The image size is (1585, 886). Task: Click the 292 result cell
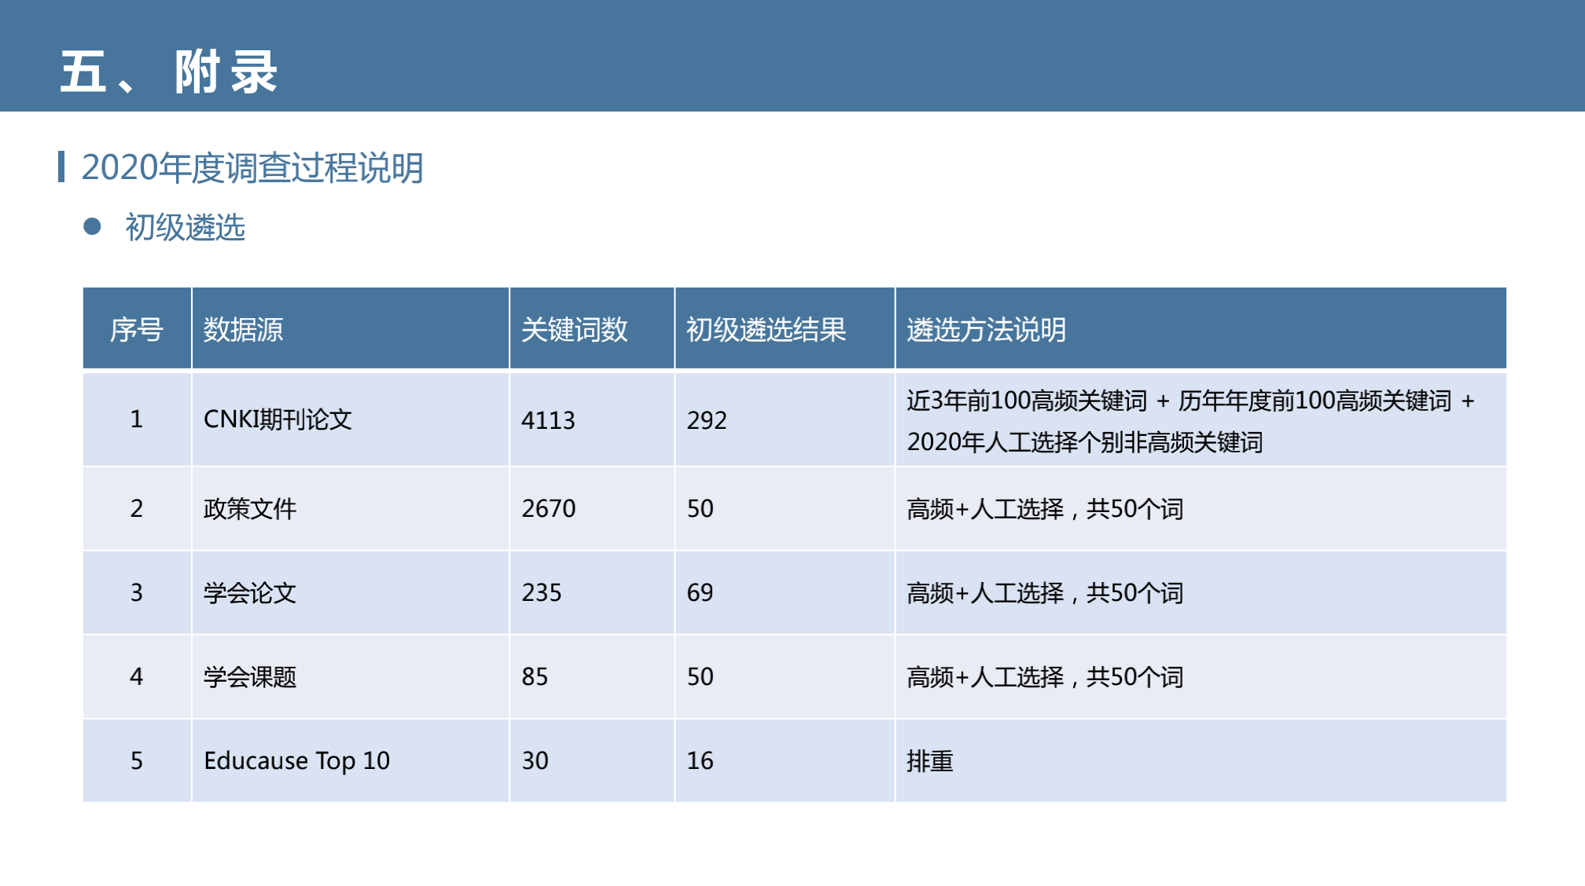[706, 420]
